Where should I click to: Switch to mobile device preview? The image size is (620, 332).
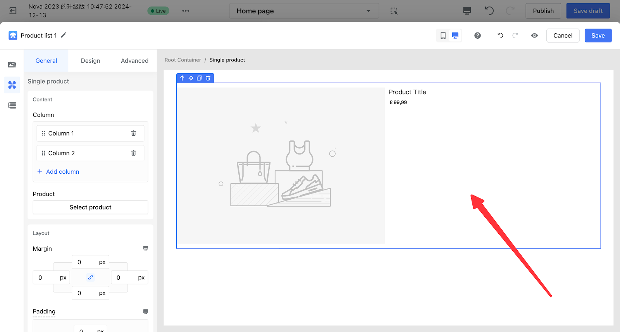click(443, 36)
